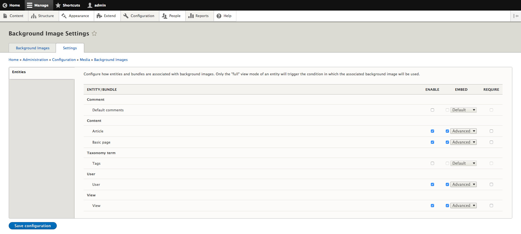Click the toolbar orientation toggle icon
This screenshot has height=234, width=521.
point(516,16)
